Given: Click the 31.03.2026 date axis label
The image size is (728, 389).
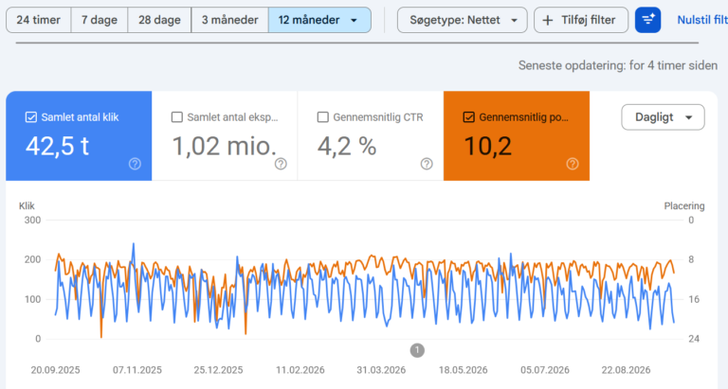Looking at the screenshot, I should click(381, 370).
